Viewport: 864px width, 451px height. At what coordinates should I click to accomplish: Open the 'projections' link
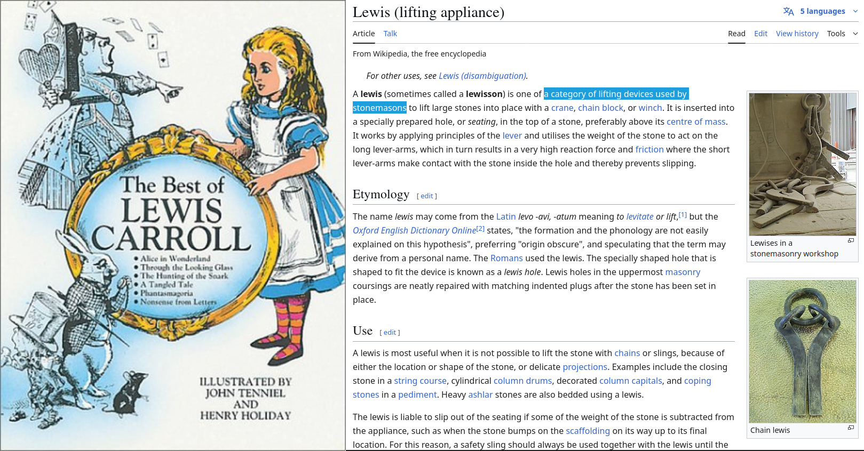(x=585, y=367)
